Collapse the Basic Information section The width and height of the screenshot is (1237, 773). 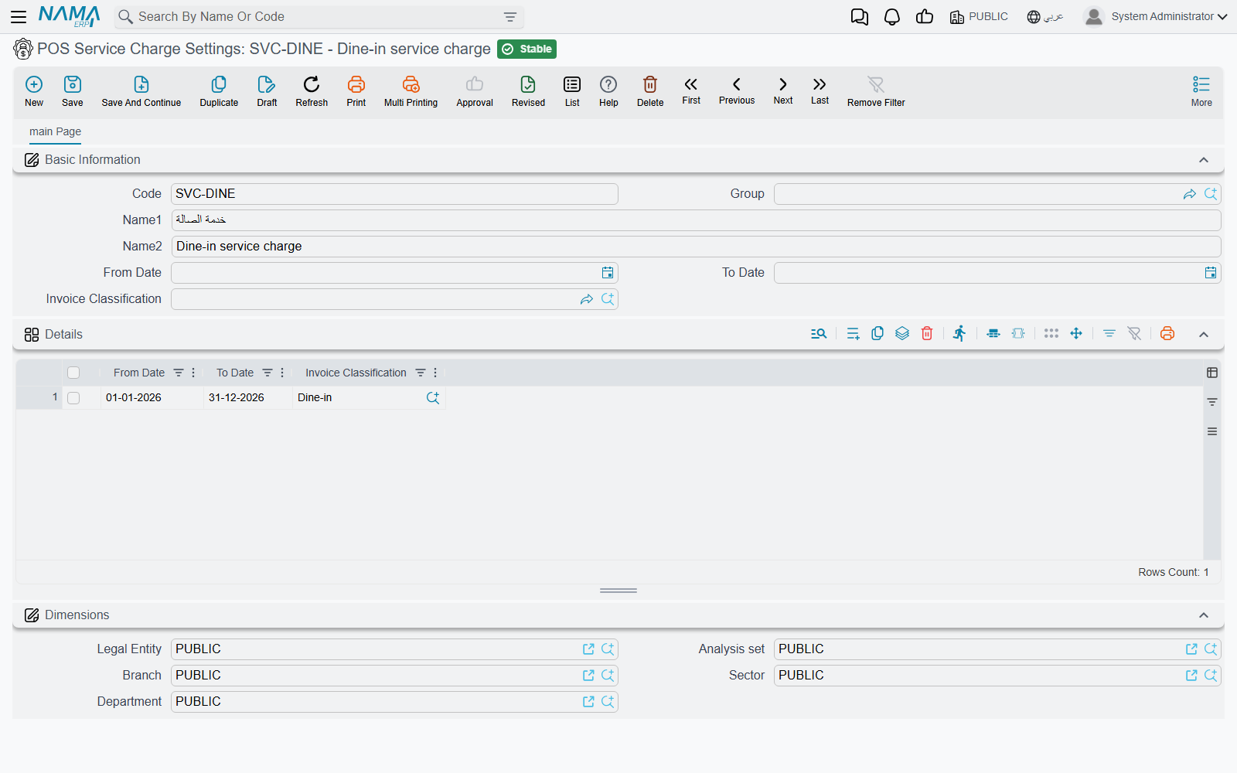pos(1204,160)
